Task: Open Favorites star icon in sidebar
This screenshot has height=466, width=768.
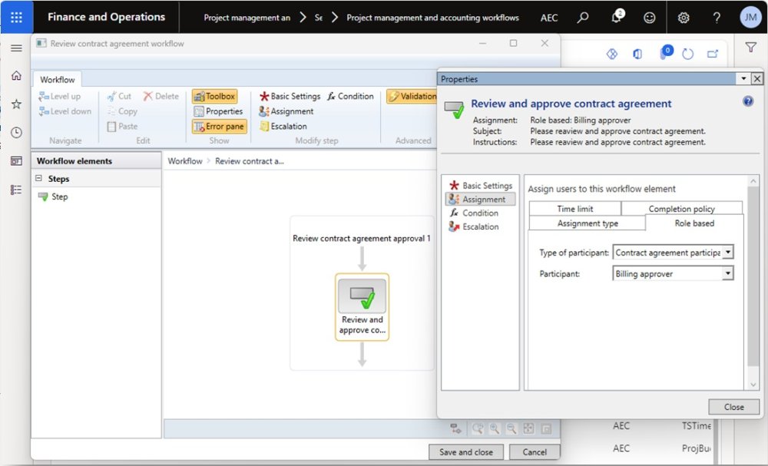Action: pyautogui.click(x=16, y=104)
